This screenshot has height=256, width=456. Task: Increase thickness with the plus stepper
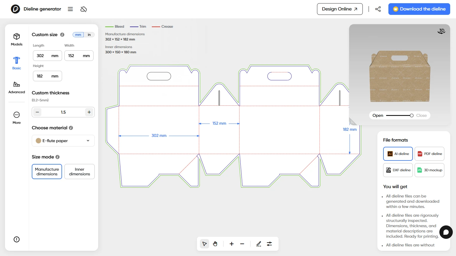89,112
